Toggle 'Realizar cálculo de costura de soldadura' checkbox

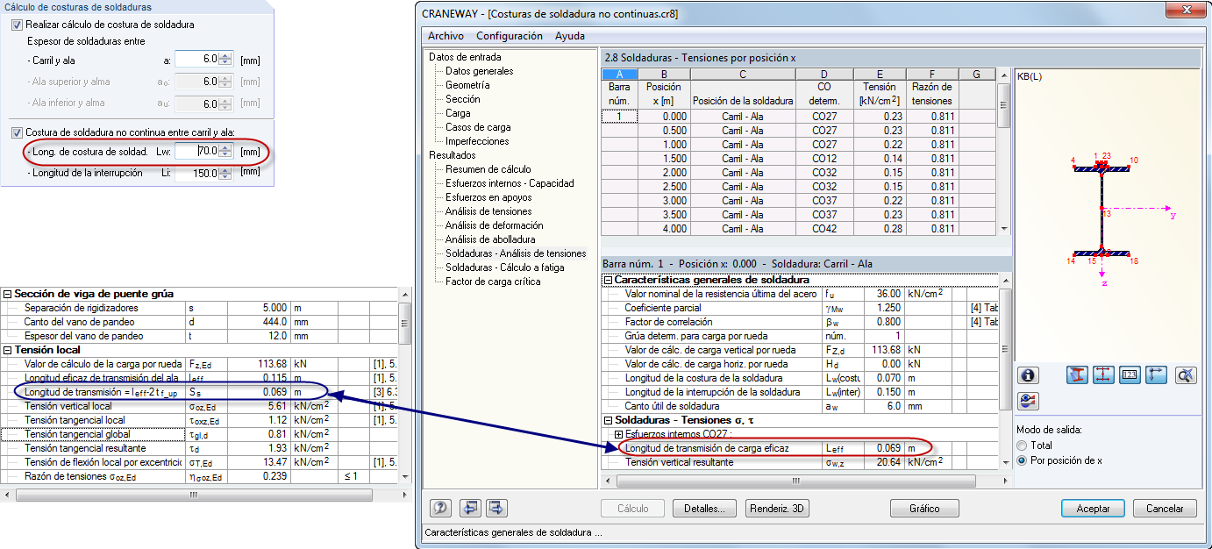[x=18, y=25]
